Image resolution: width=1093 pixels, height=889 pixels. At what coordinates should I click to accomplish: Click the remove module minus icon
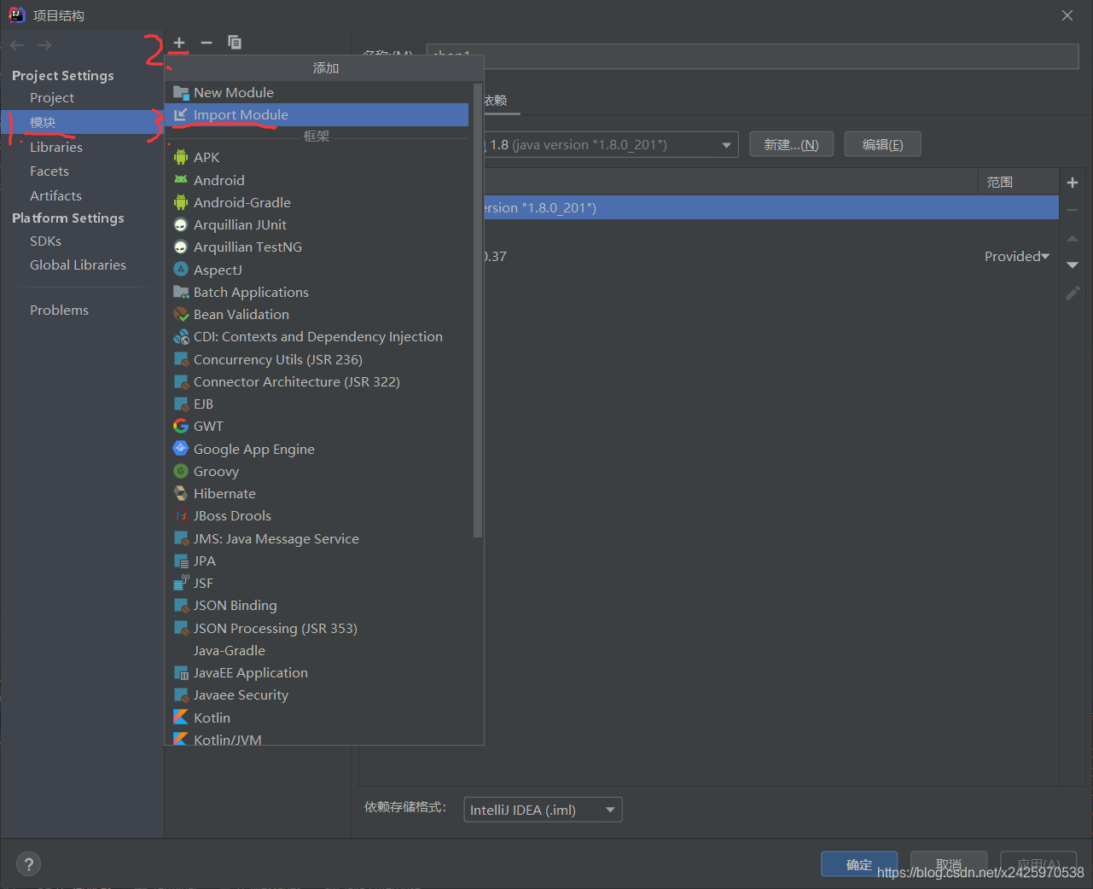(206, 43)
